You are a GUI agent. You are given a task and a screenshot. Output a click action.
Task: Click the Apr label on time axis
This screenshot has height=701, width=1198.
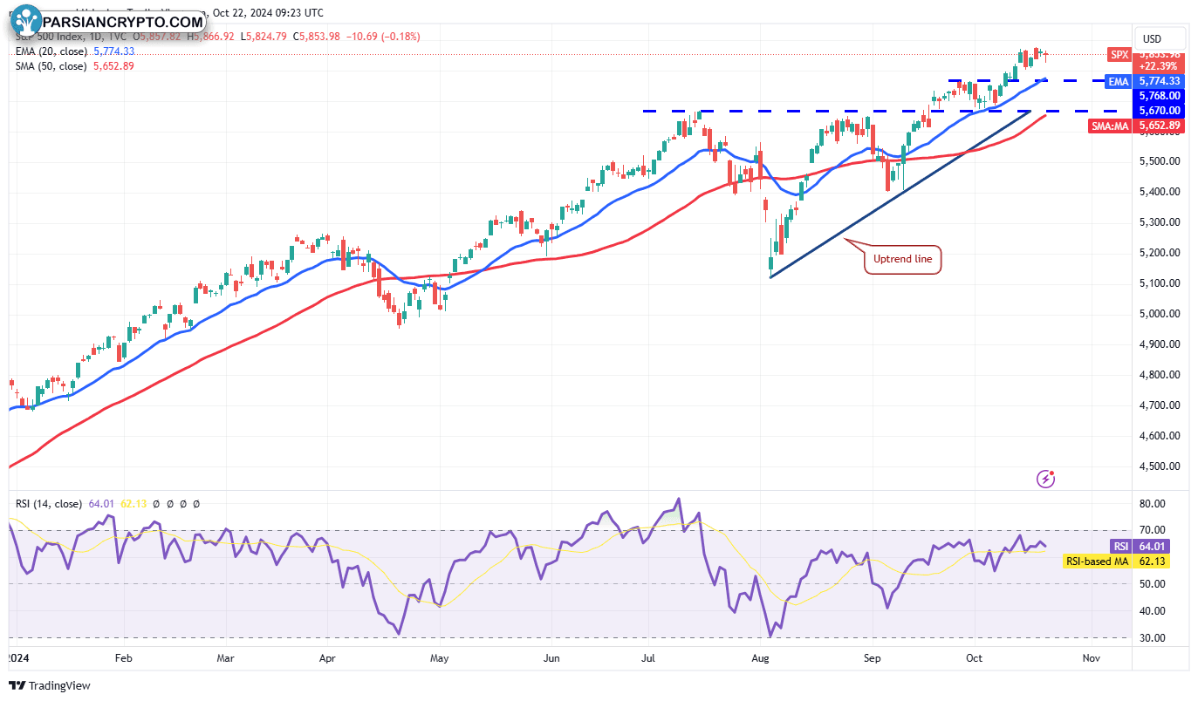[328, 658]
